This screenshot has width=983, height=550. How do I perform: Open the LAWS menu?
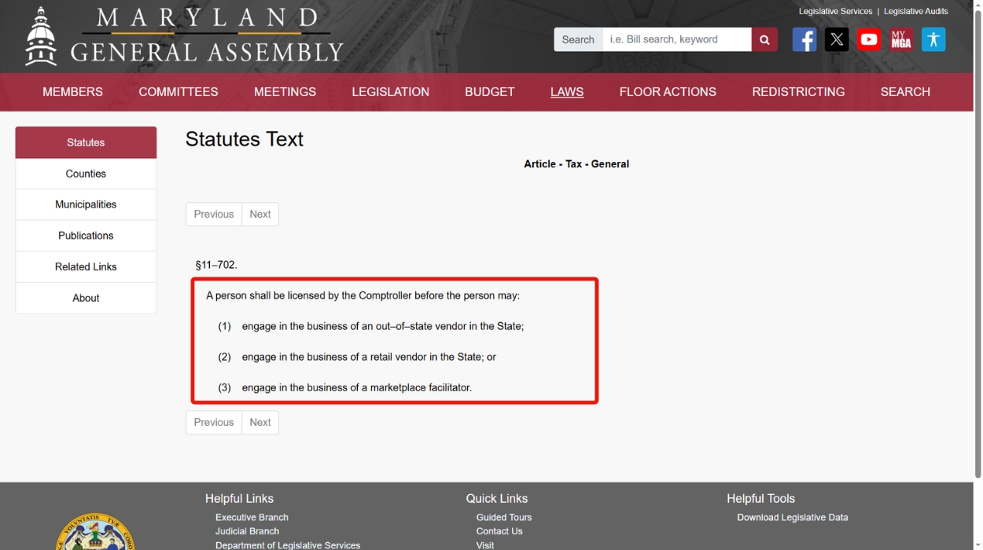[567, 92]
